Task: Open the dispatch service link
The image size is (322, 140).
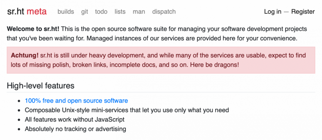Action: click(x=164, y=12)
